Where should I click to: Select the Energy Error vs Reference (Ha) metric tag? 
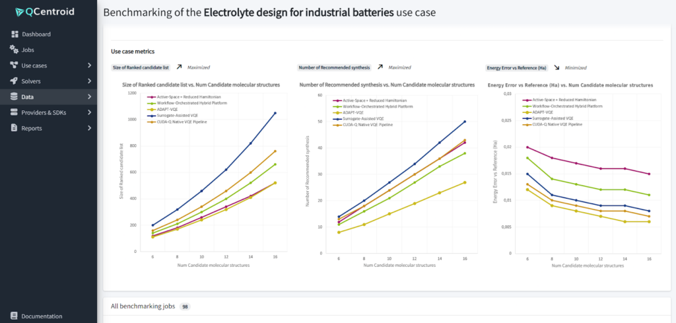pyautogui.click(x=516, y=67)
